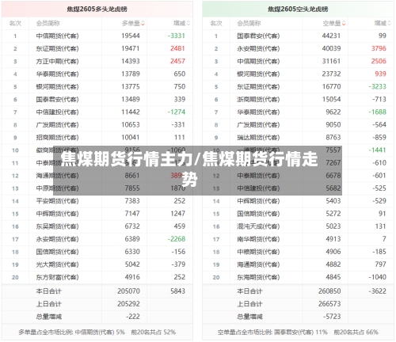Click 中信期货(代客) in the 多头 table
Image resolution: width=396 pixels, height=342 pixels.
(57, 36)
